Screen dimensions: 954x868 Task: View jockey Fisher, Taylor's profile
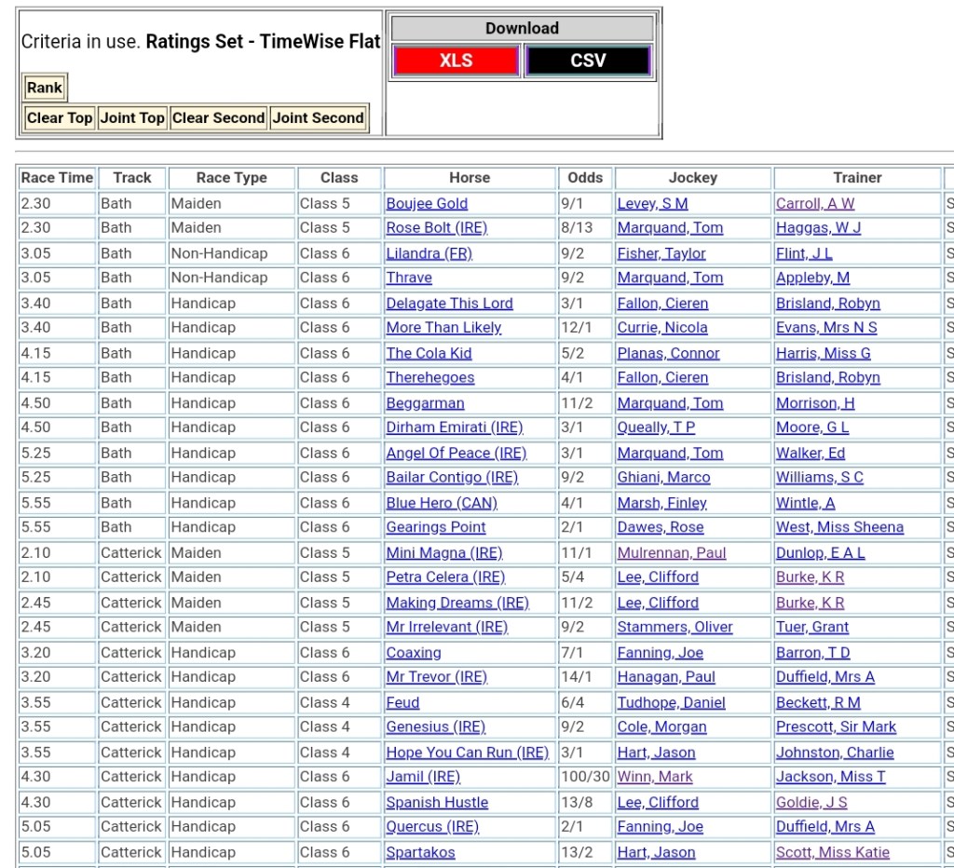(661, 253)
